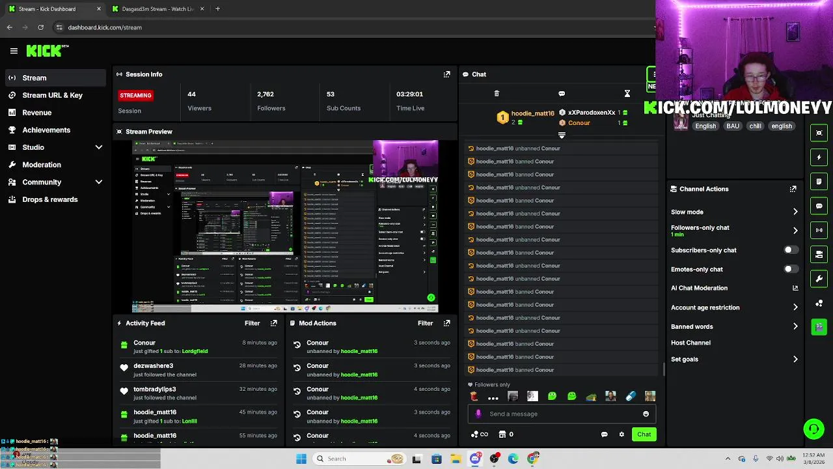Click the broadcast signal icon in right sidebar
Viewport: 833px width, 469px height.
pos(819,230)
